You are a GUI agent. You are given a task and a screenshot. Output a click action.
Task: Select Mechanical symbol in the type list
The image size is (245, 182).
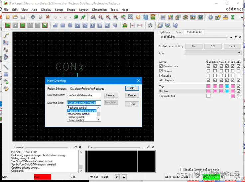click(x=78, y=114)
